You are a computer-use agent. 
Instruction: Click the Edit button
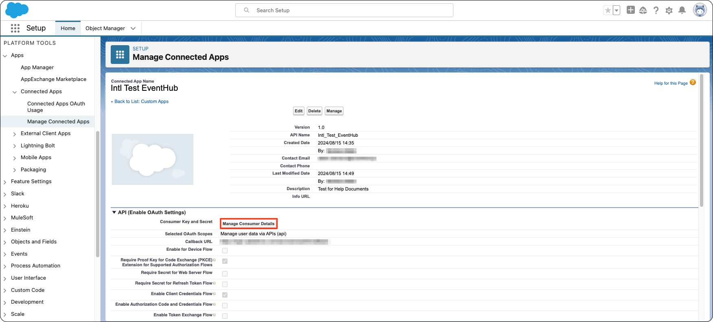[299, 111]
